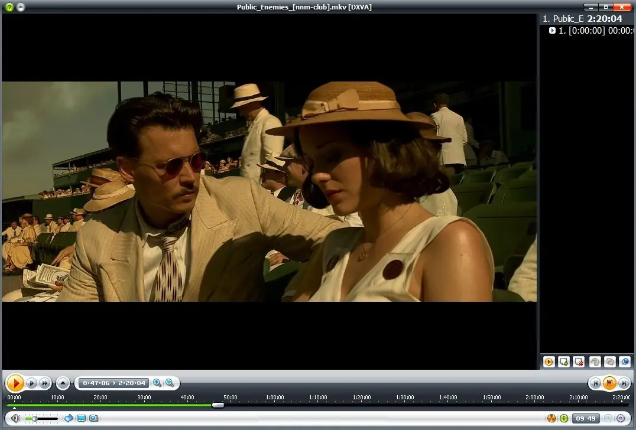Viewport: 636px width, 430px height.
Task: Zoom out with the minus magnifier
Action: (x=170, y=383)
